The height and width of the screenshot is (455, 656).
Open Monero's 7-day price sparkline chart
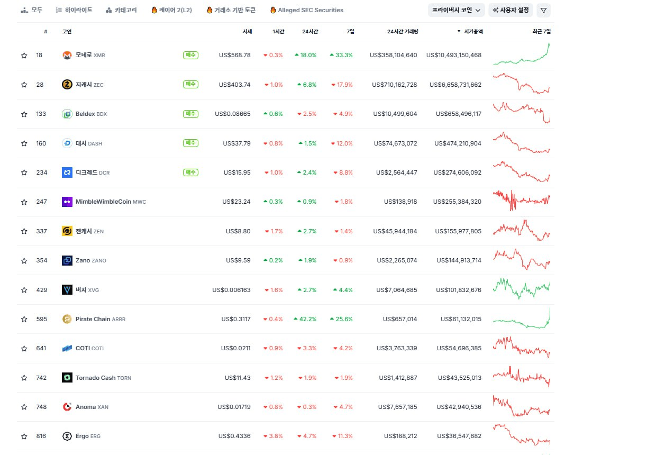point(522,55)
